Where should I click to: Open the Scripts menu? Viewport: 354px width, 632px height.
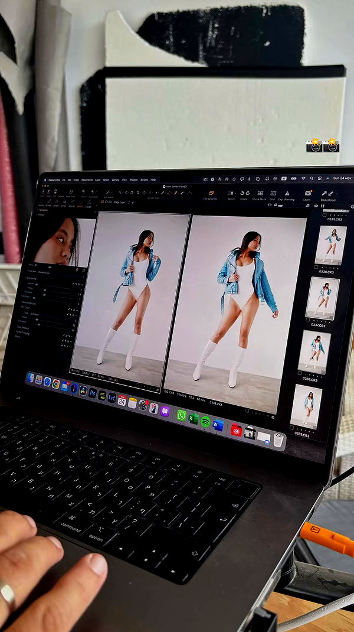tap(144, 180)
